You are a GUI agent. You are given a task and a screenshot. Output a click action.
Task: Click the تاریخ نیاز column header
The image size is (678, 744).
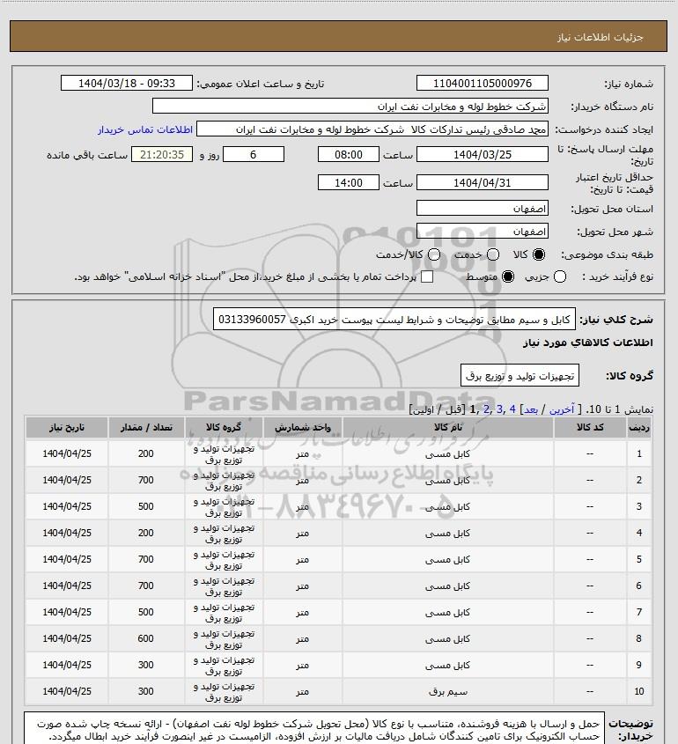point(67,427)
